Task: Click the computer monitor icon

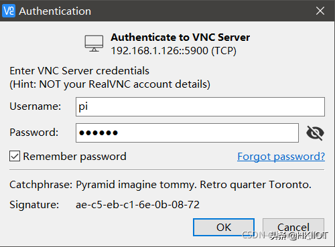Action: pos(94,44)
